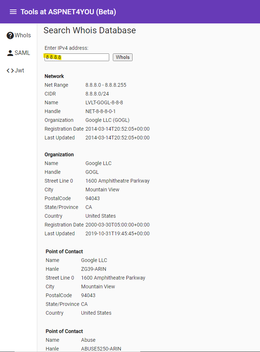The height and width of the screenshot is (352, 260).
Task: Click the Tools at ASPNET4YOU (Beta) title
Action: [x=68, y=12]
